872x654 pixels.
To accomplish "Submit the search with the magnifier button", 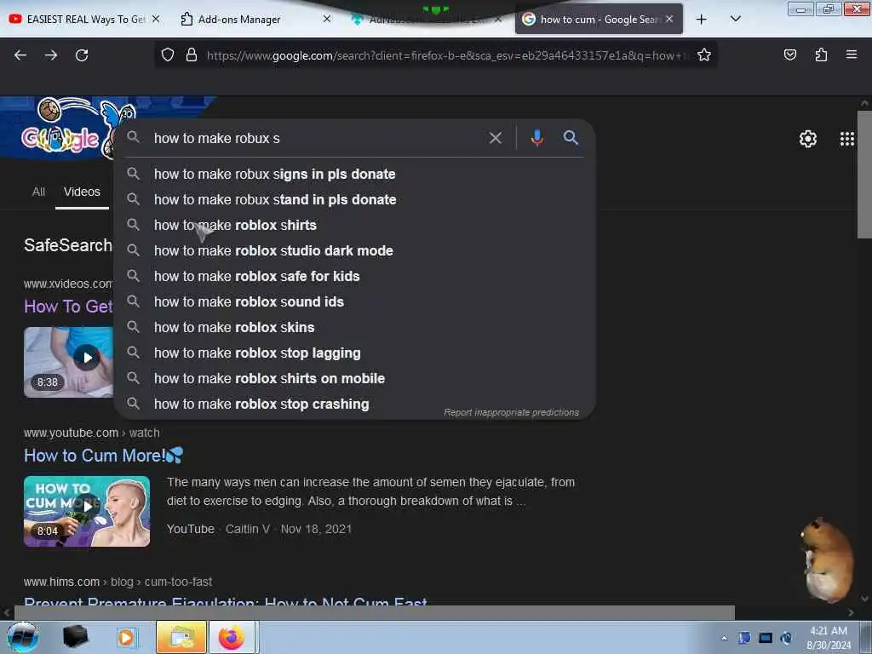I will click(571, 137).
